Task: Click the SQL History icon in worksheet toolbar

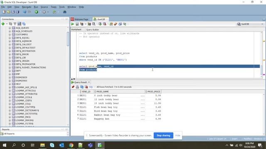Action: (120, 24)
